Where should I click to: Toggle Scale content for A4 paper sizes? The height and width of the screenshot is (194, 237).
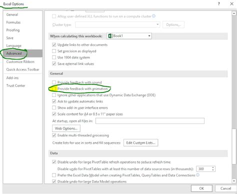pyautogui.click(x=54, y=114)
